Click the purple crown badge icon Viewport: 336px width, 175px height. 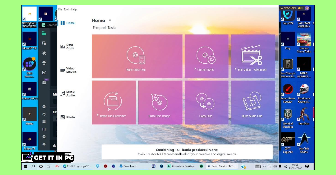click(307, 8)
